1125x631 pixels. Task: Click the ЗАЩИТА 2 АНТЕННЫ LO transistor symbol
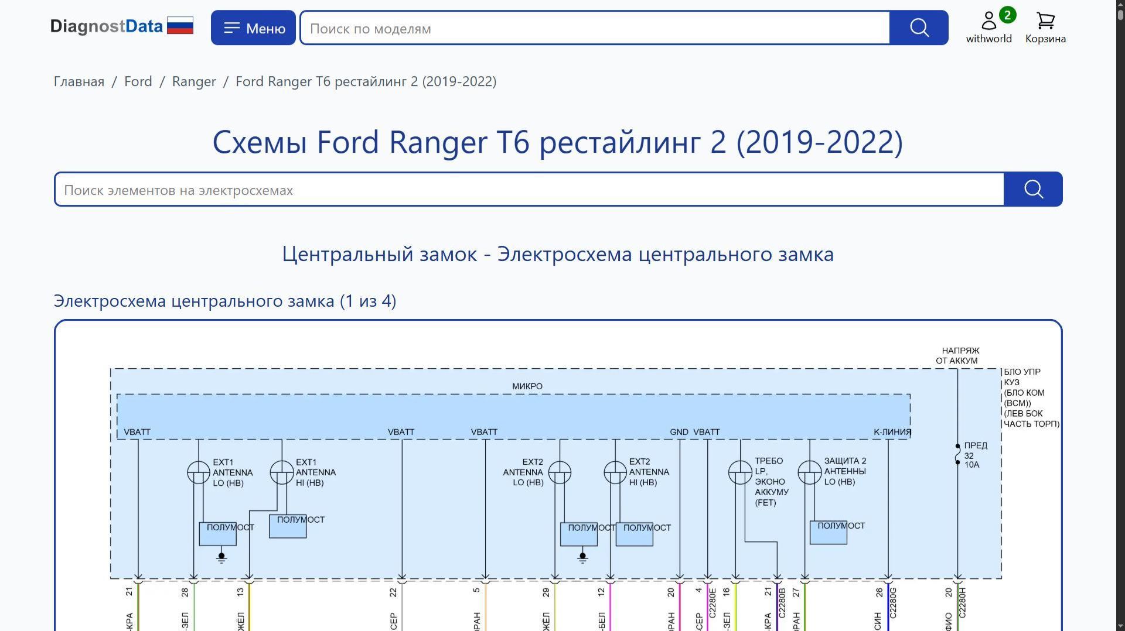810,472
